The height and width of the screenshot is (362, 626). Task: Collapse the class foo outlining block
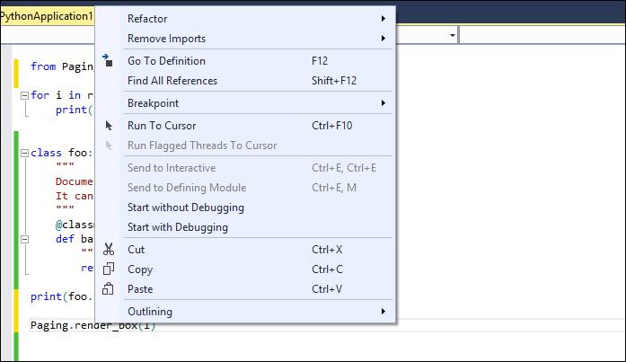23,153
